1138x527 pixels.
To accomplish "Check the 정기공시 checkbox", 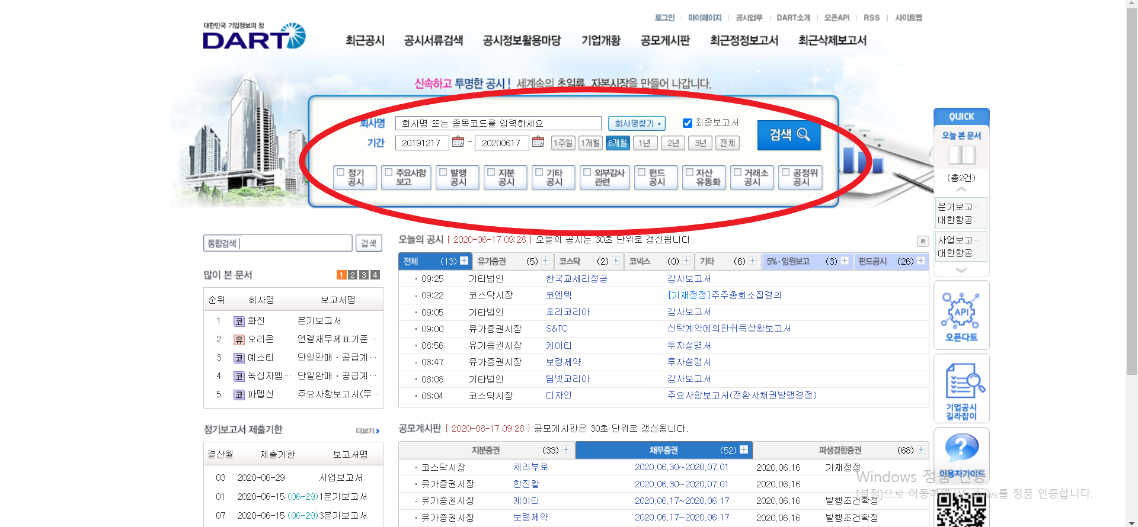I will [x=341, y=172].
